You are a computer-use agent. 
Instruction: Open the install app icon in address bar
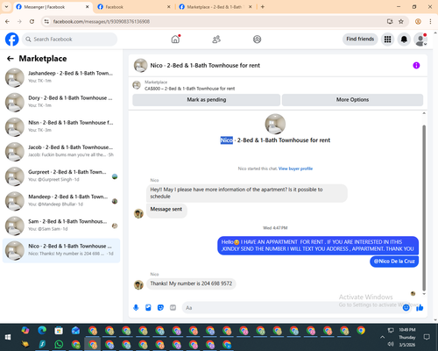click(390, 21)
